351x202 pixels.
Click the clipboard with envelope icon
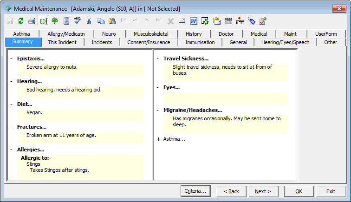tap(217, 21)
